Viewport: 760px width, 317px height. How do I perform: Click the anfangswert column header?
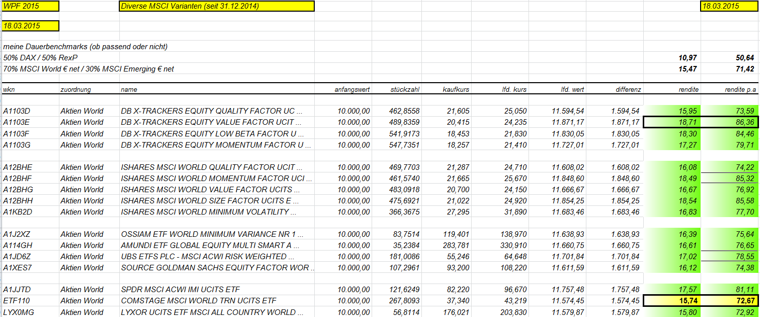coord(352,90)
